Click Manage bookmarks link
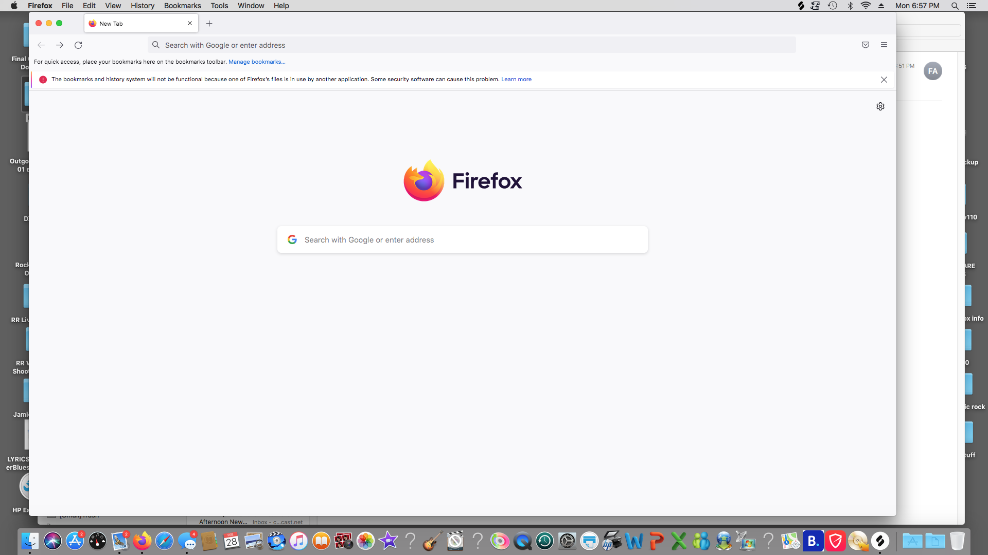Screen dimensions: 988x555 pos(257,62)
